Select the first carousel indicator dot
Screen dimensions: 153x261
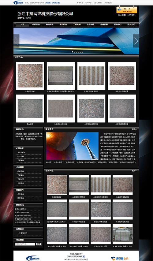[73, 52]
